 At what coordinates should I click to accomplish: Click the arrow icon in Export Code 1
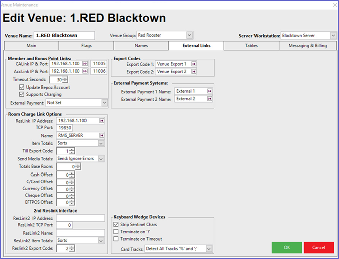click(x=194, y=64)
